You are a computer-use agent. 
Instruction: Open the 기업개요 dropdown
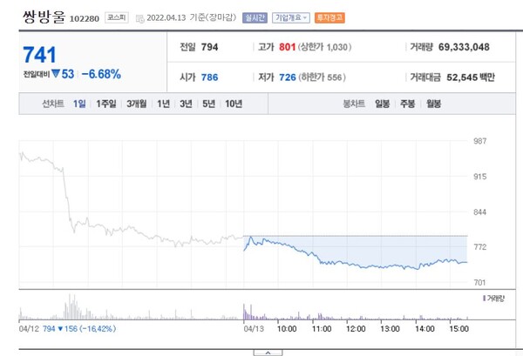[291, 17]
